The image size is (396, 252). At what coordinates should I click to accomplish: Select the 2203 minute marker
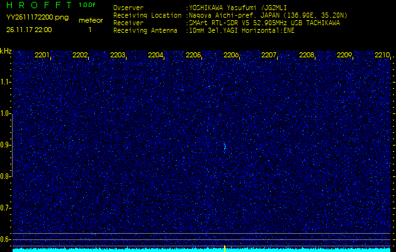pos(118,55)
